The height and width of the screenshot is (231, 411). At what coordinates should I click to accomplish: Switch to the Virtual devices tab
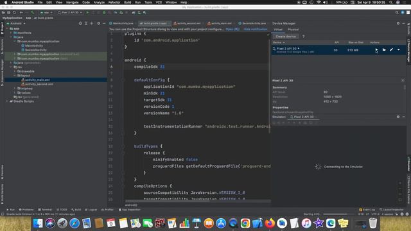pos(278,30)
